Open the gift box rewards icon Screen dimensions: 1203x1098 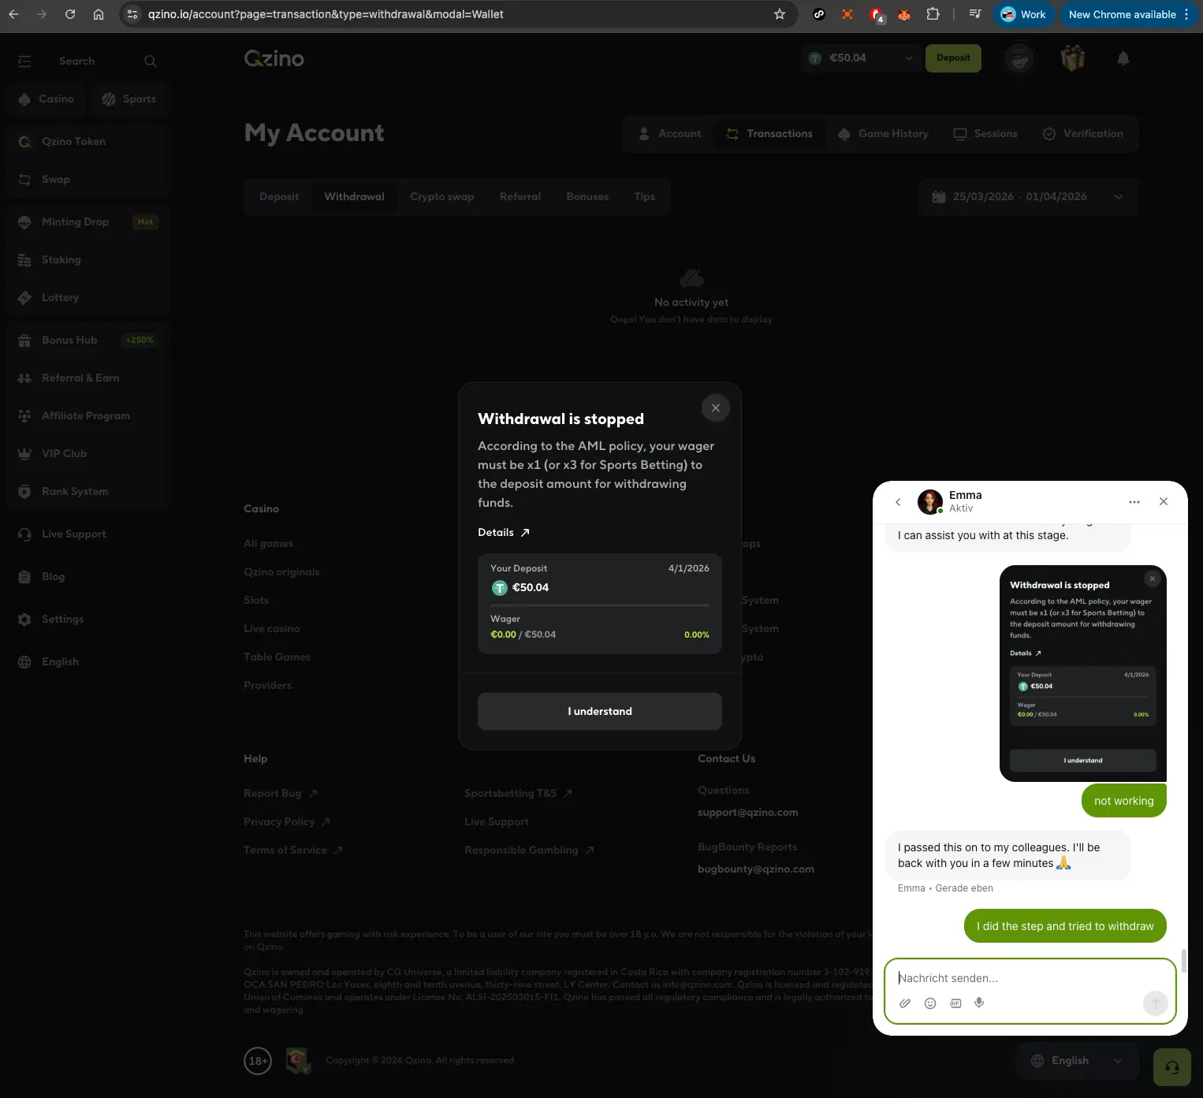click(1073, 58)
